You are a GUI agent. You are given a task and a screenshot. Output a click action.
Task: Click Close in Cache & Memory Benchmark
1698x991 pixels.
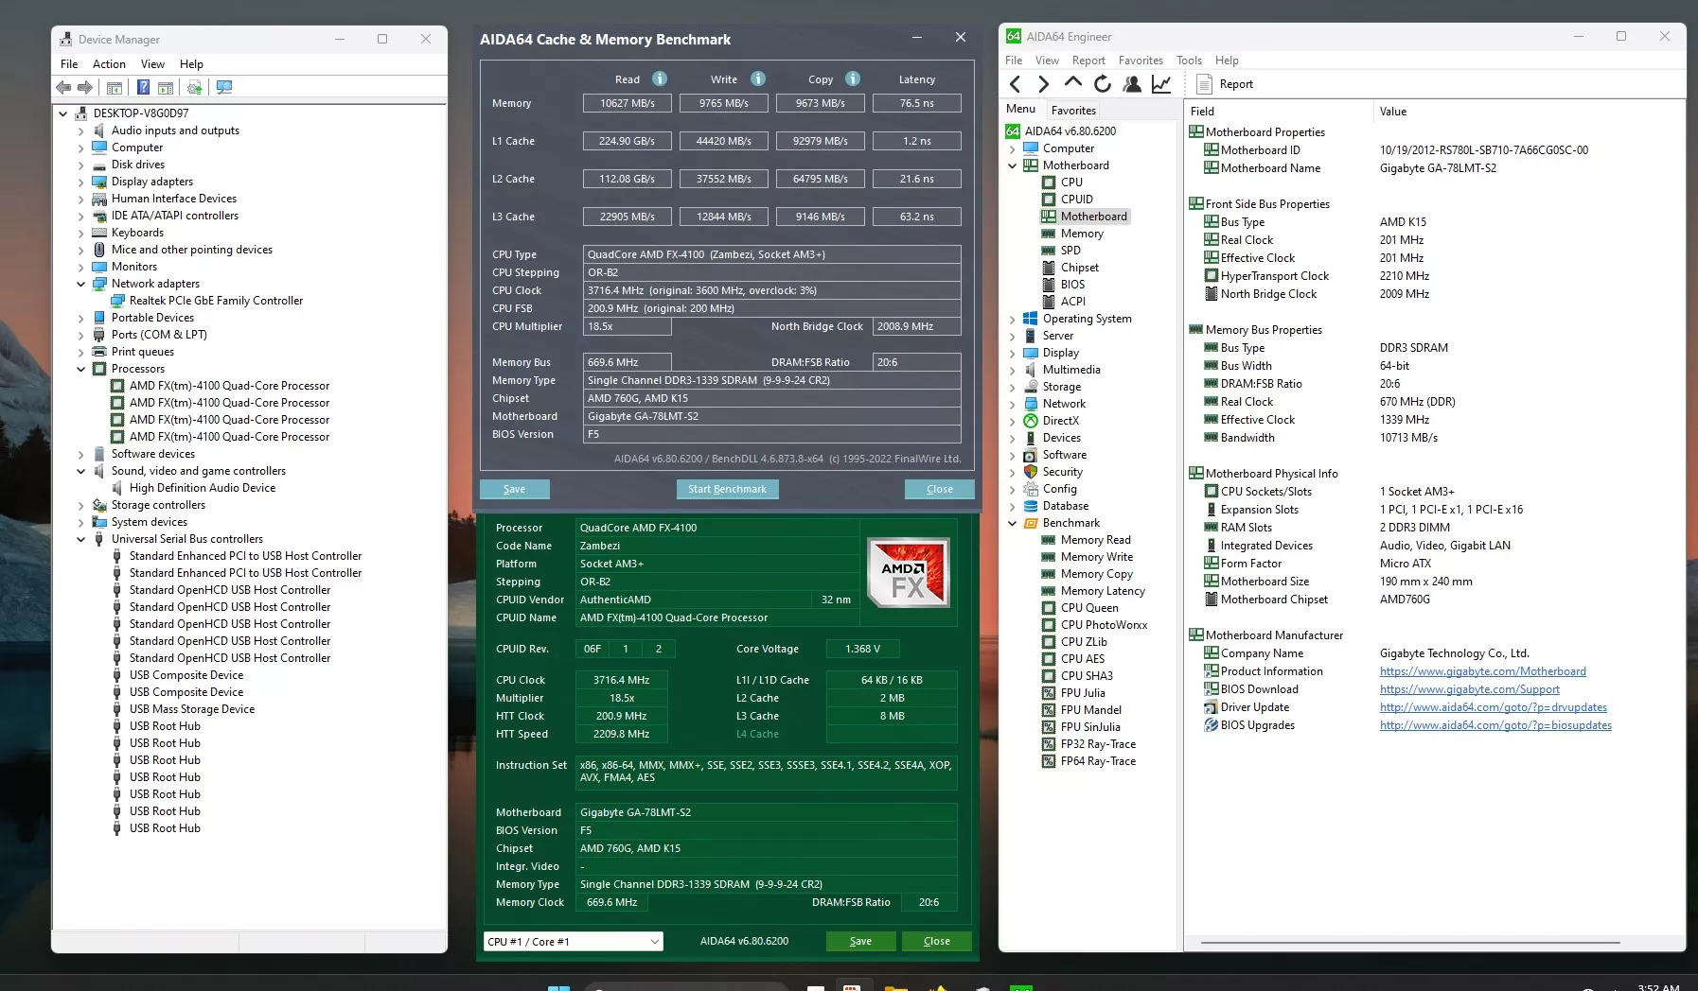pos(939,489)
